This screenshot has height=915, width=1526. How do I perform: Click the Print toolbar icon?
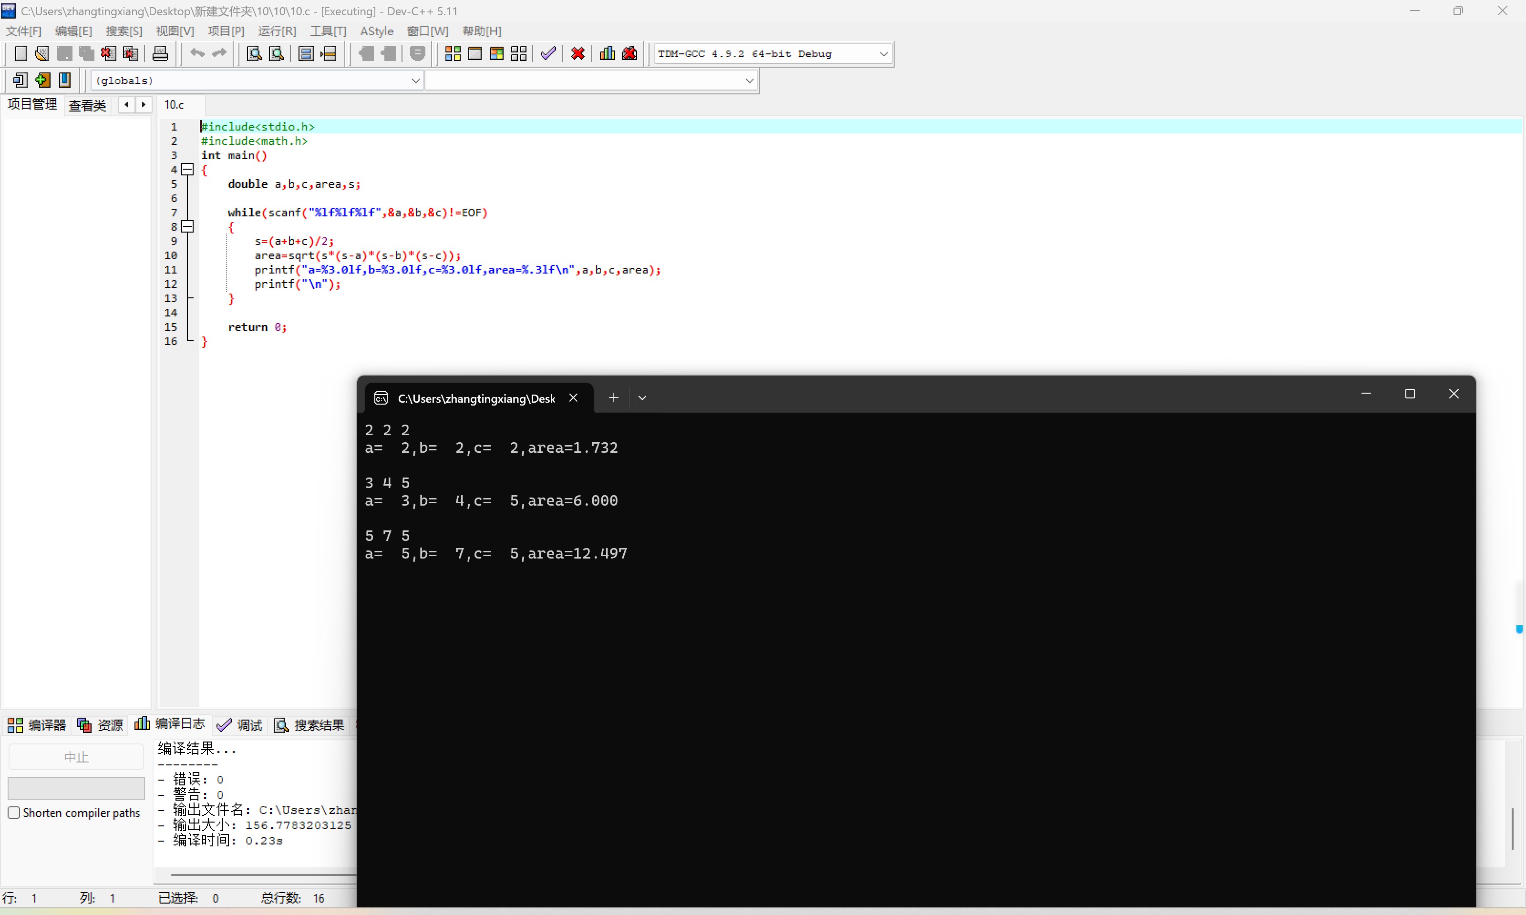(160, 54)
